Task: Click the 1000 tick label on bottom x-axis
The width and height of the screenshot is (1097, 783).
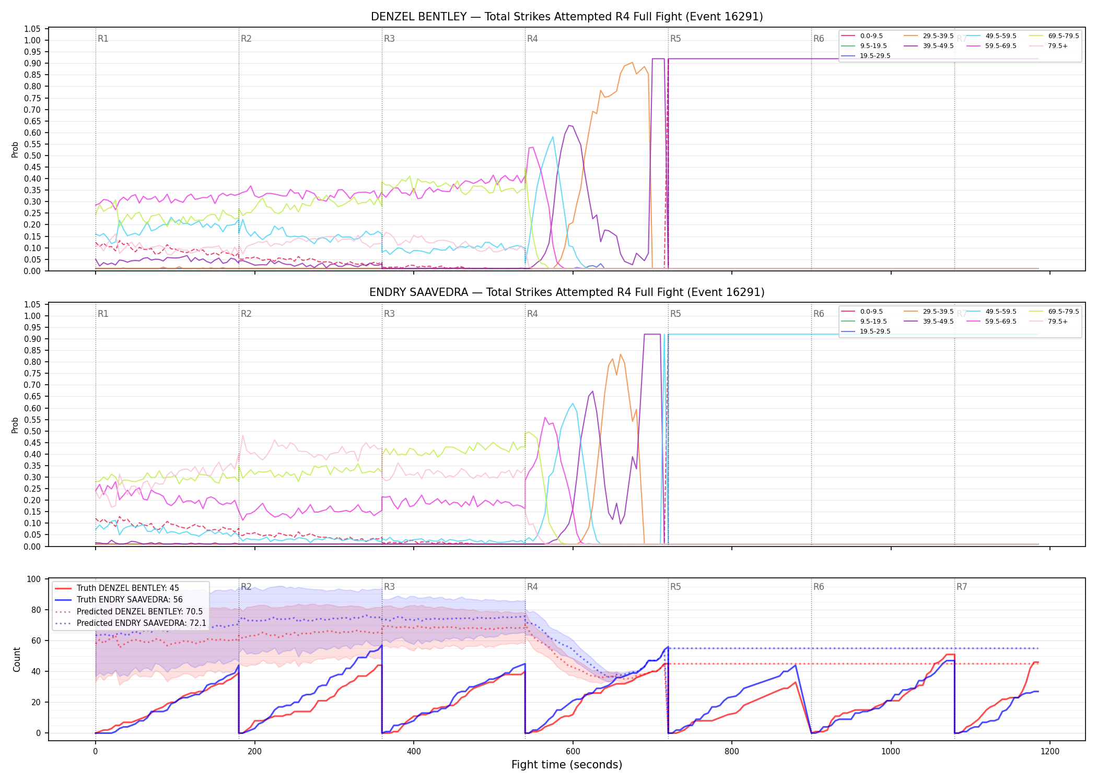Action: [891, 751]
